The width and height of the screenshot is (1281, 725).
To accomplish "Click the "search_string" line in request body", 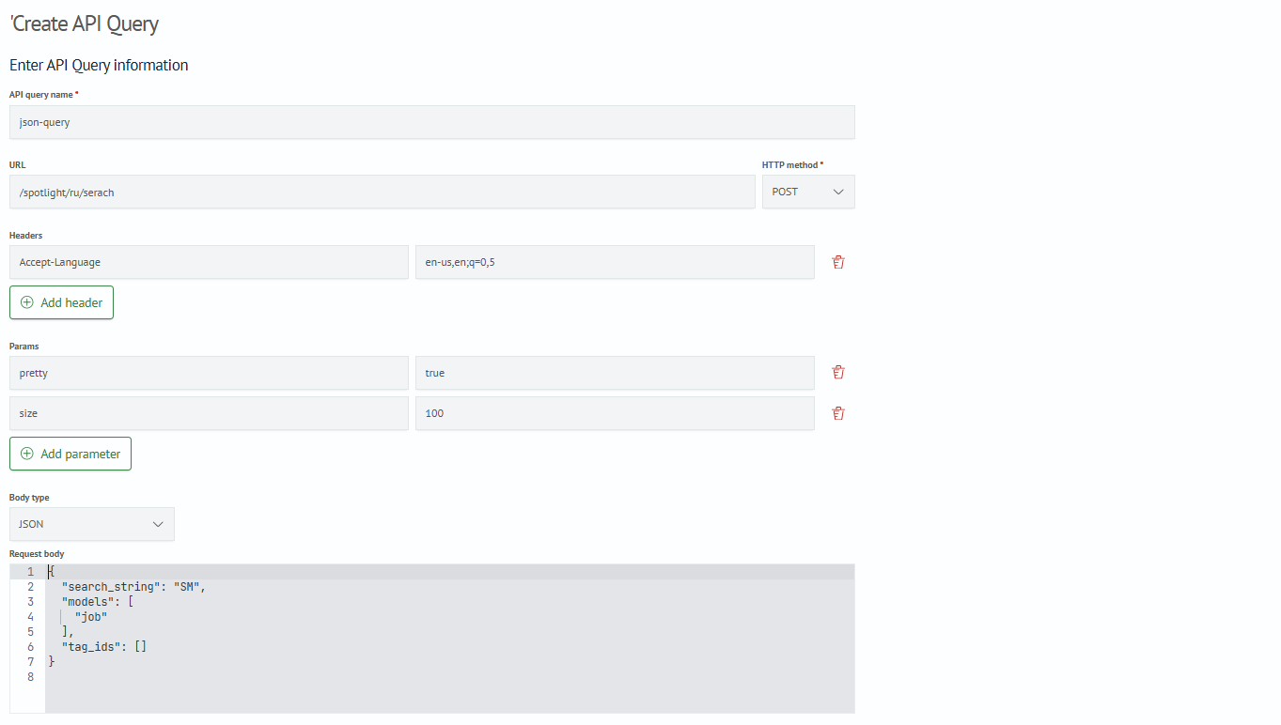I will (x=133, y=587).
